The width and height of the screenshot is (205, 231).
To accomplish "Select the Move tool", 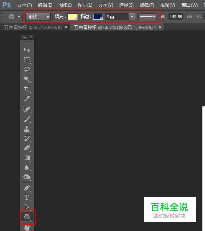I will (27, 50).
